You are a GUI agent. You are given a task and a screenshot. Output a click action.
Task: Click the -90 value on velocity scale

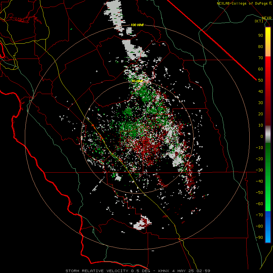pyautogui.click(x=259, y=238)
